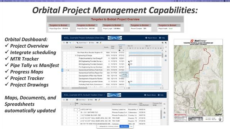230x129 pixels.
Task: Click card icon beside Filter in MTR Tracker
Action: click(96, 100)
